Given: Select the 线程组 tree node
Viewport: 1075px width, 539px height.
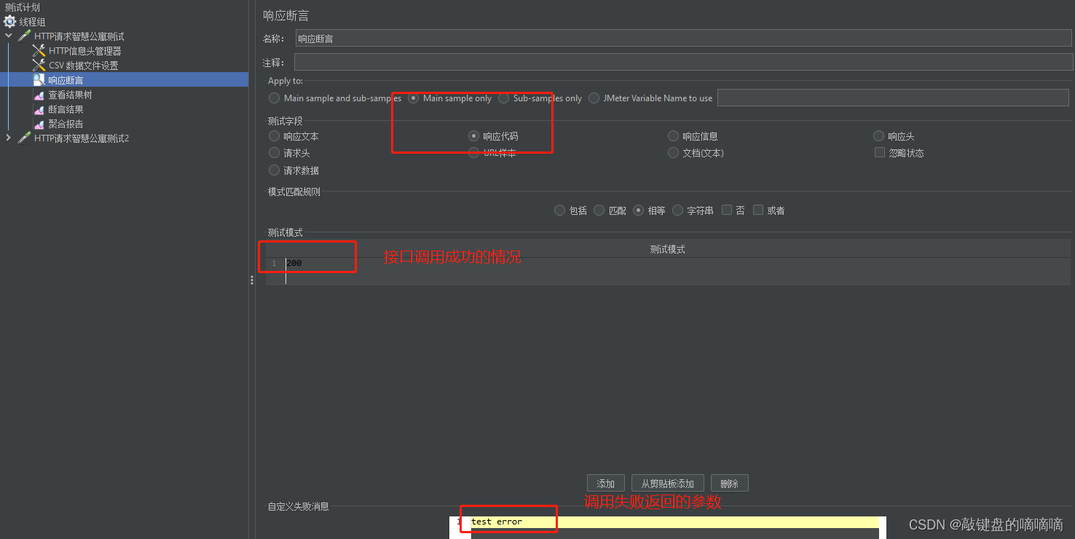Looking at the screenshot, I should tap(32, 22).
